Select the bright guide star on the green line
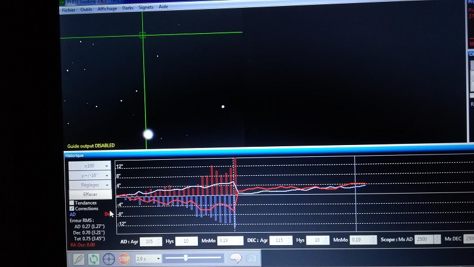The width and height of the screenshot is (474, 267). pyautogui.click(x=148, y=134)
